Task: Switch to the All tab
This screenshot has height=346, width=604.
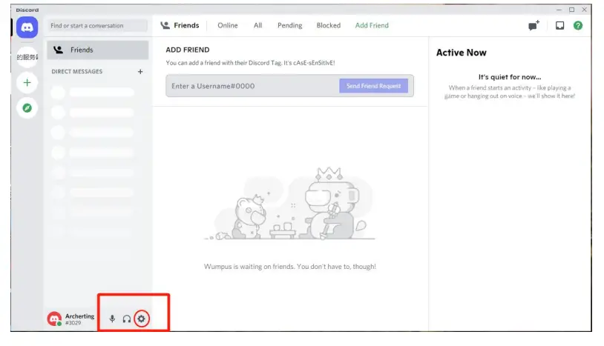Action: [257, 25]
